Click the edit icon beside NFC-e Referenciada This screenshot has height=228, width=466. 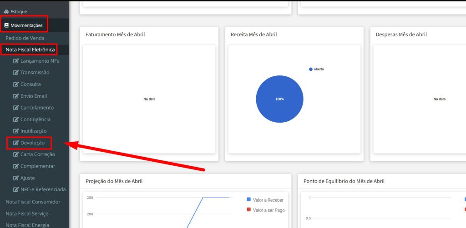click(16, 189)
